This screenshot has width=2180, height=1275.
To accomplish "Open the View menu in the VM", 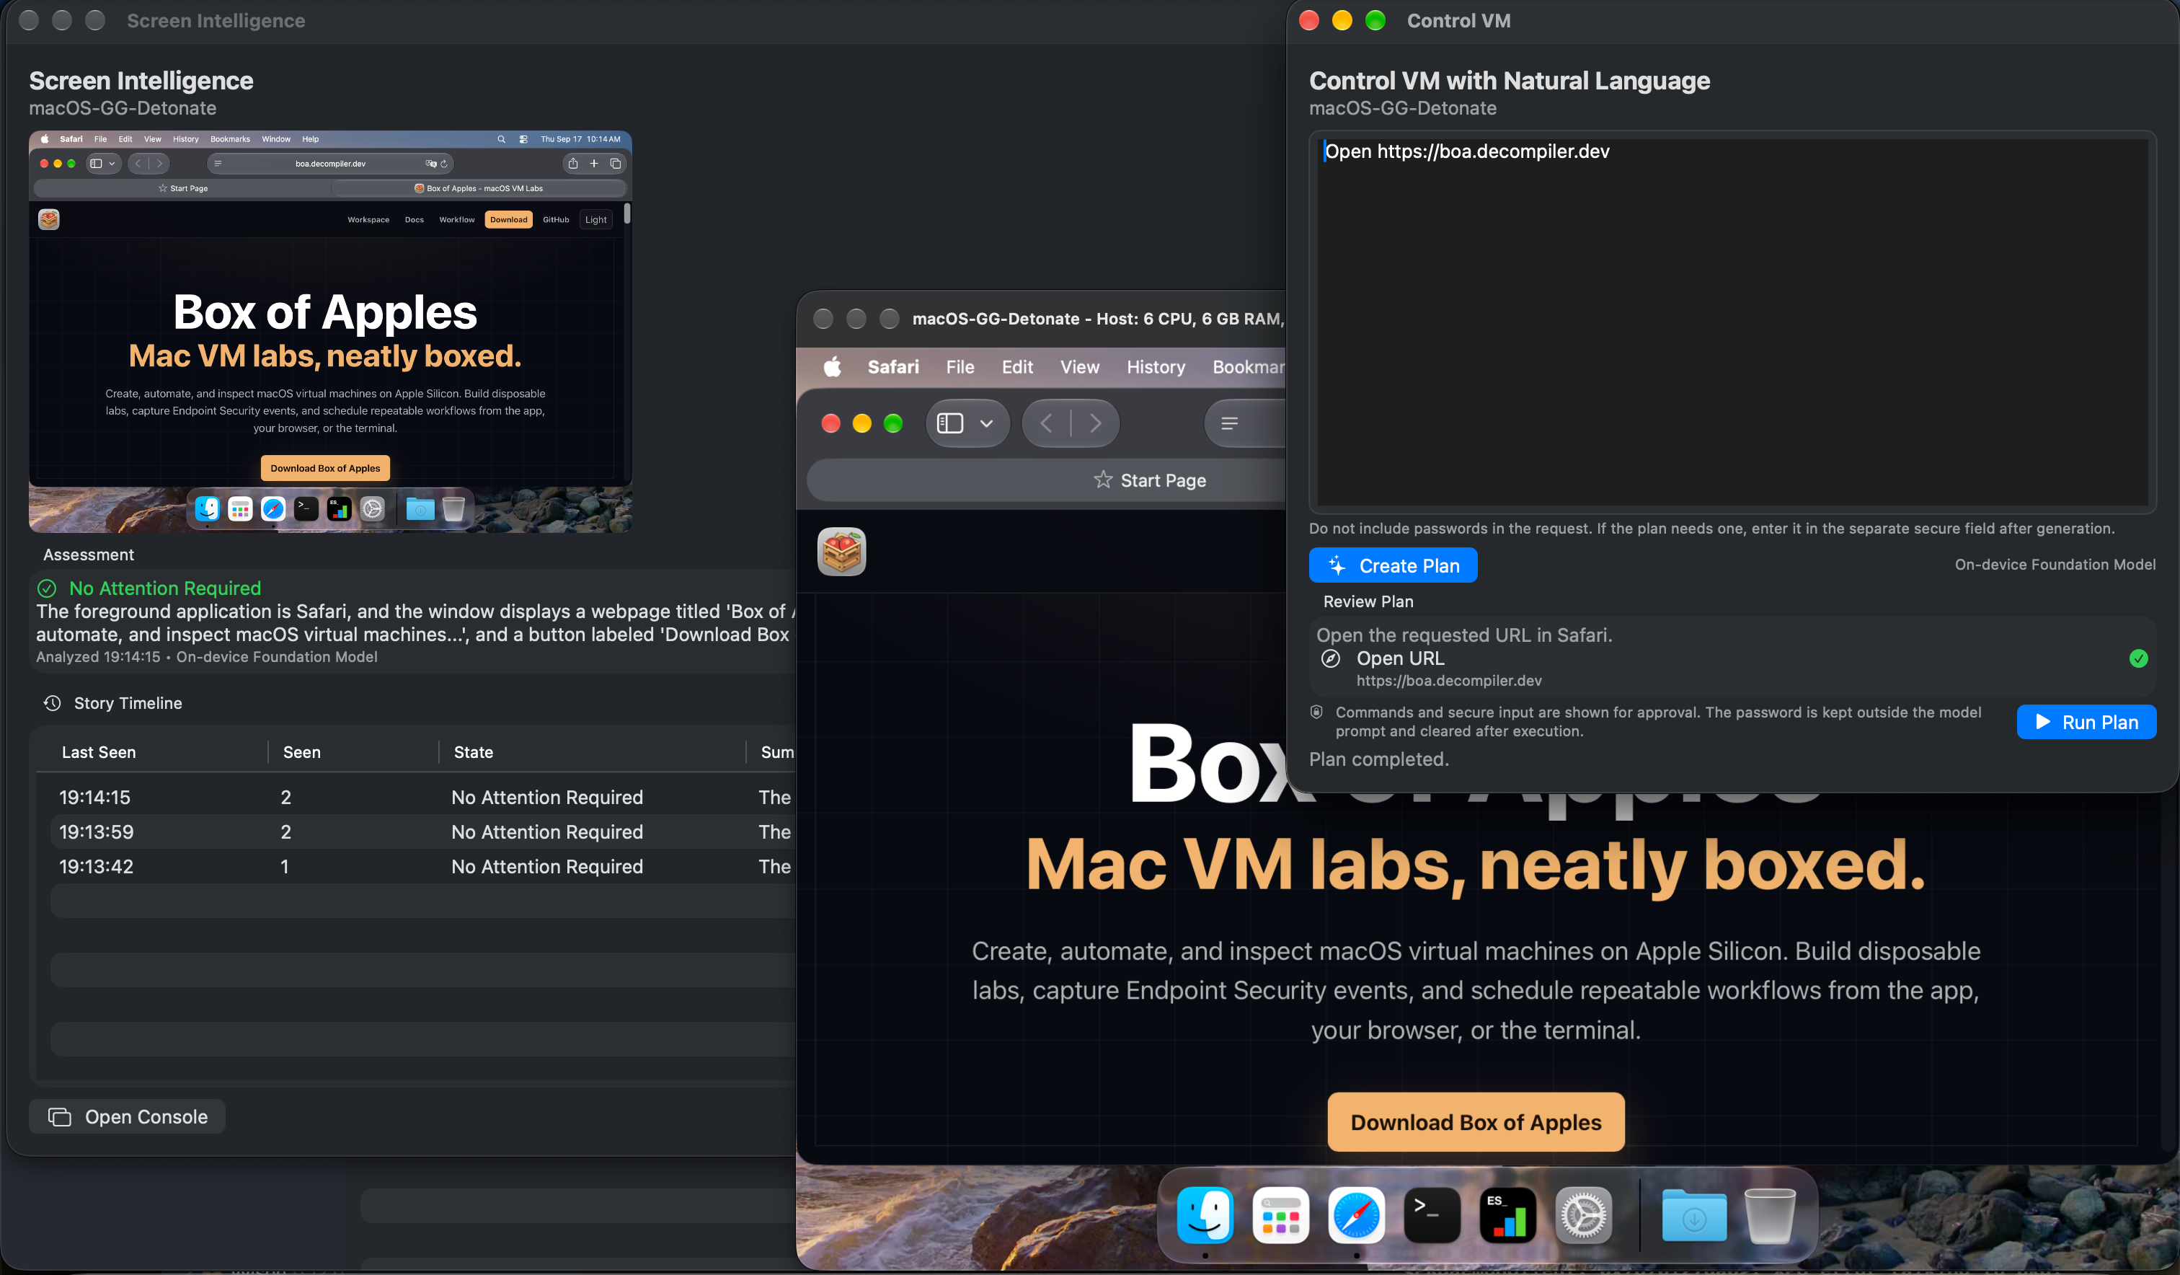I will coord(1080,367).
